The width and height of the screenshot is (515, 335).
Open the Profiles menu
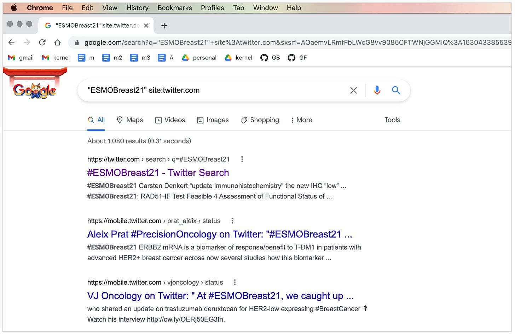212,8
